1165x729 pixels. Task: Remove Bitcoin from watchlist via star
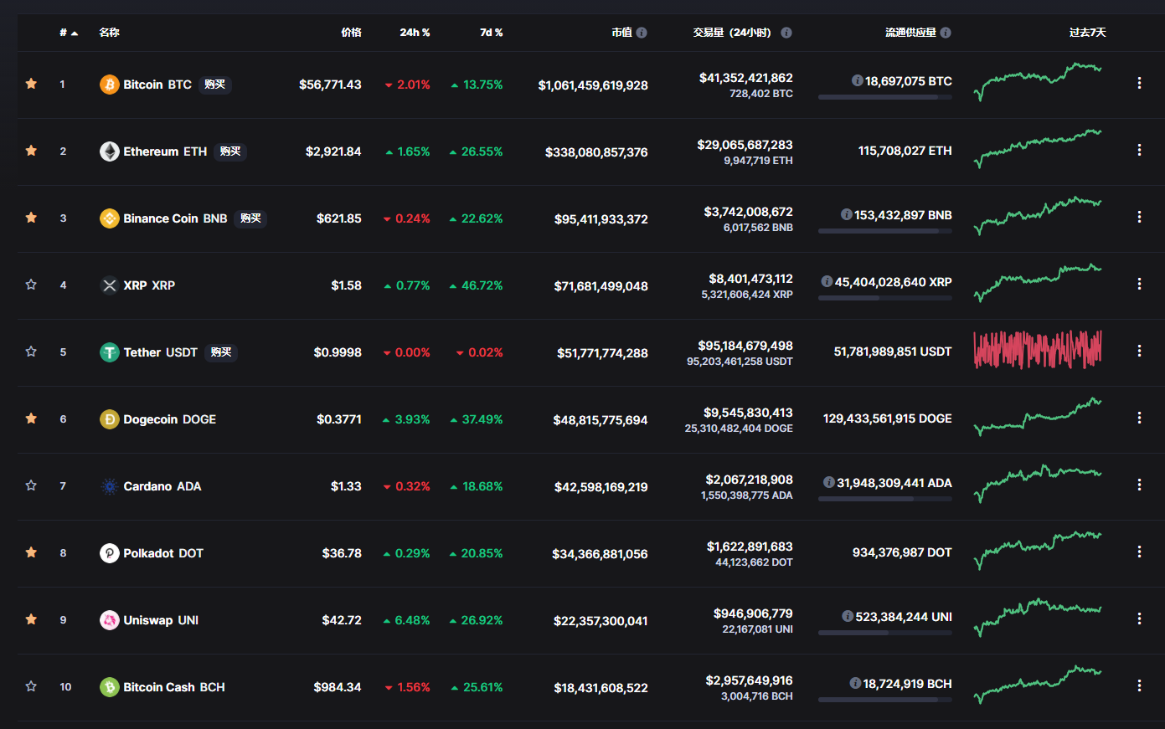(x=31, y=84)
